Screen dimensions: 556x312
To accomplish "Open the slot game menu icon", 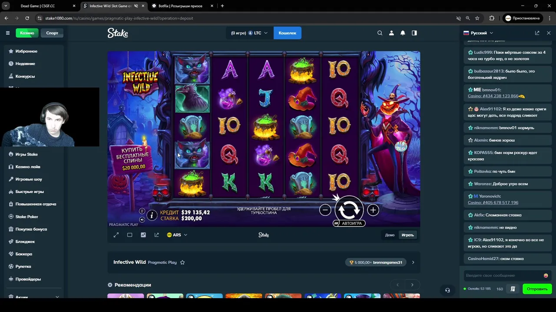I will click(x=142, y=211).
